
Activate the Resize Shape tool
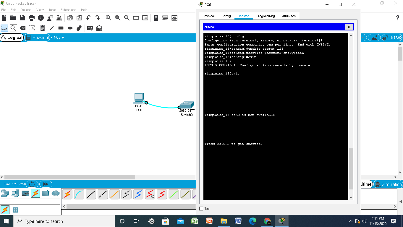click(32, 28)
